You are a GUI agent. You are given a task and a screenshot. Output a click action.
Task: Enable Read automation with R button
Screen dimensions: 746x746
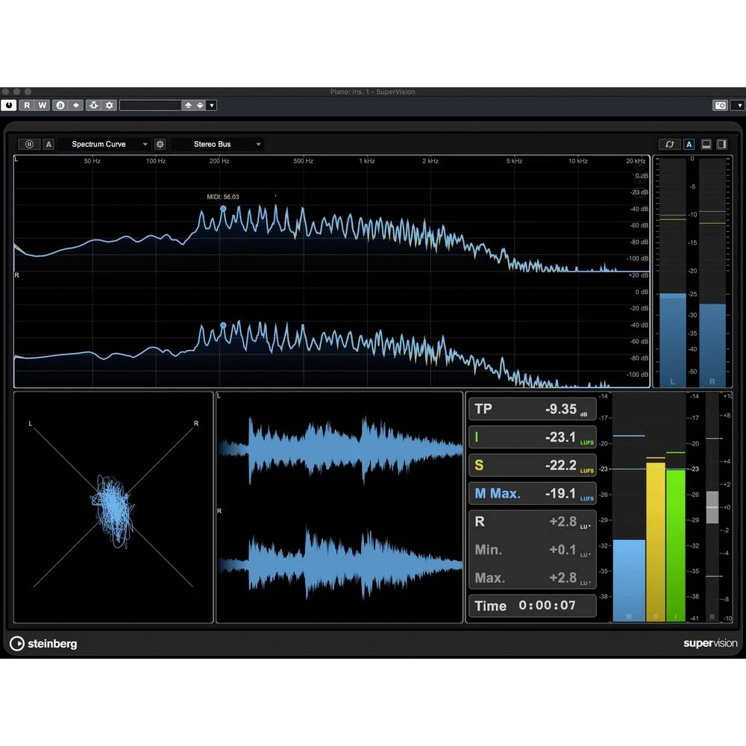(x=27, y=105)
